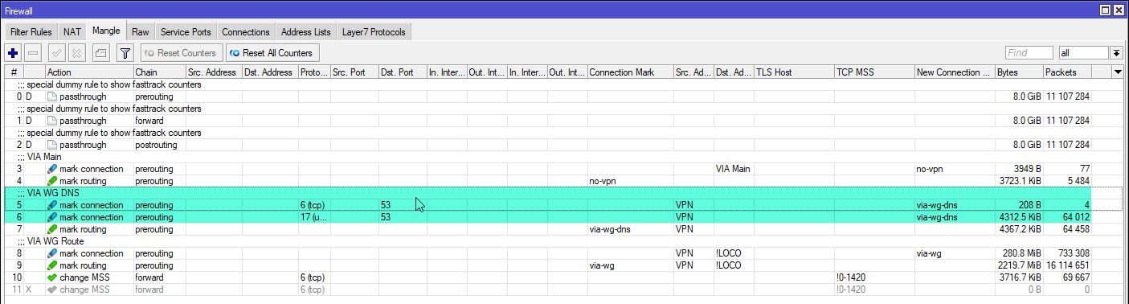Click the Reset Counters button
The image size is (1129, 304).
coord(181,53)
